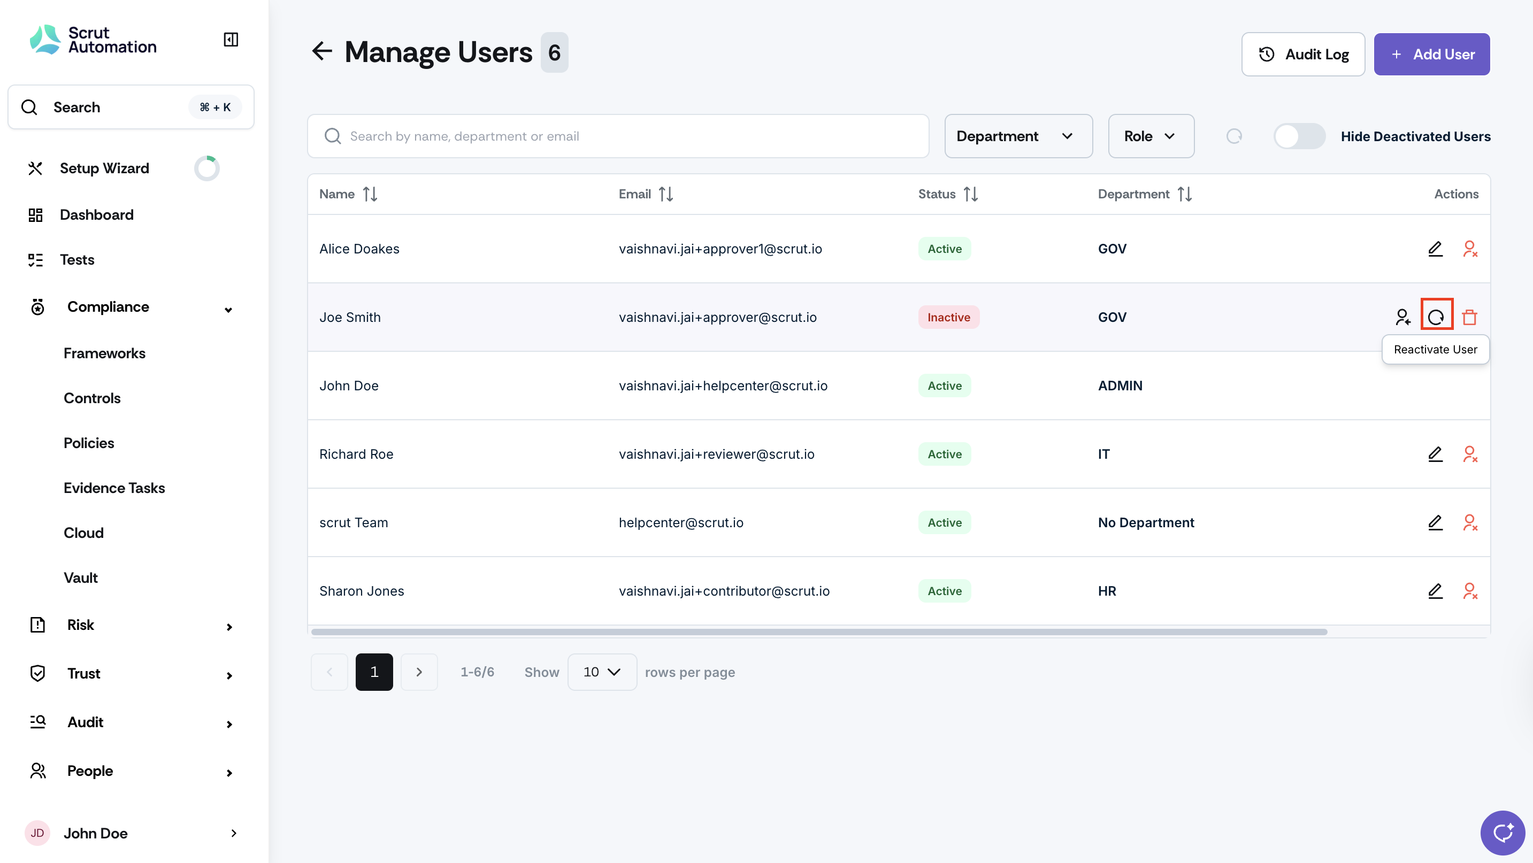This screenshot has width=1533, height=863.
Task: Edit Alice Doakes with the pencil icon
Action: (x=1435, y=249)
